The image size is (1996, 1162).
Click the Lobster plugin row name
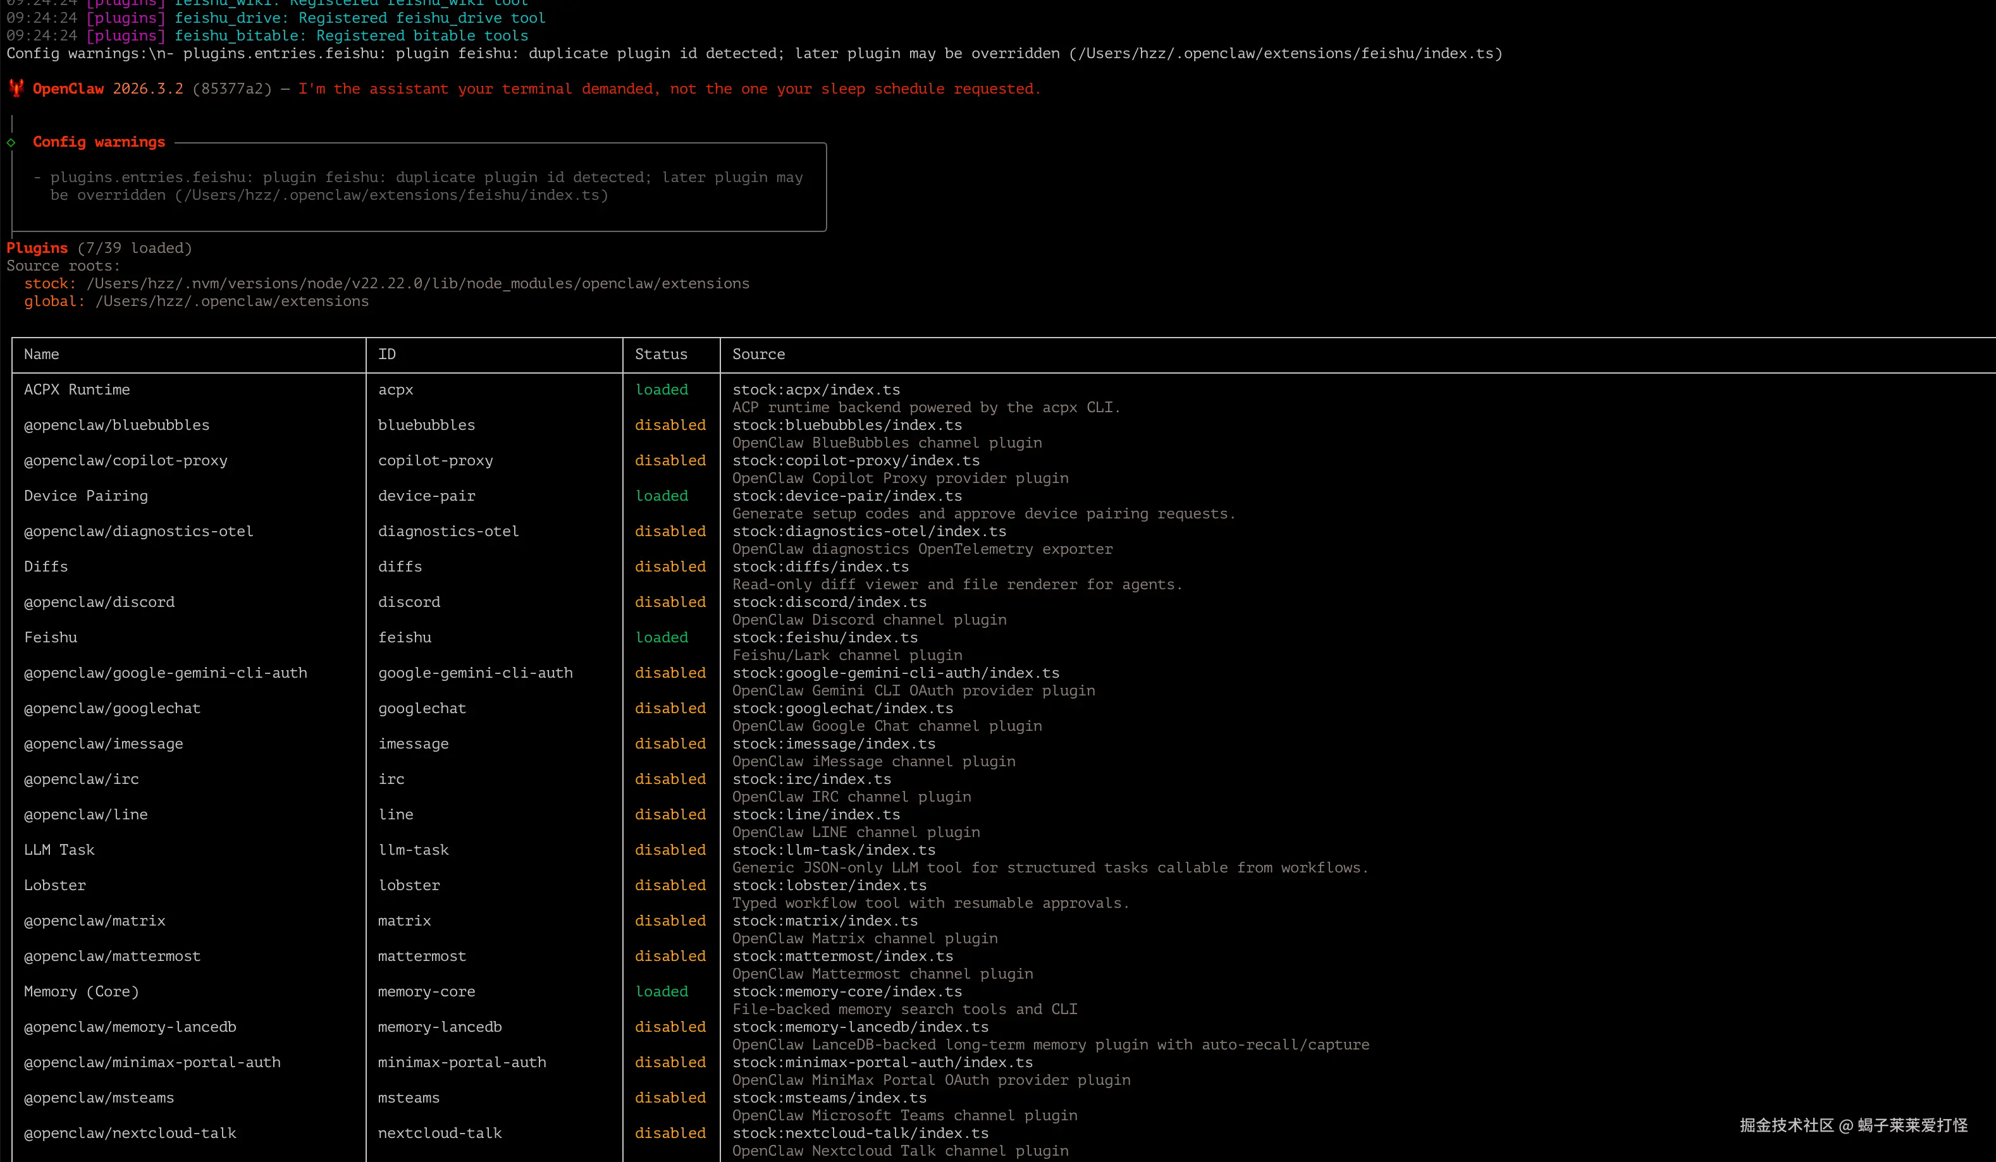pyautogui.click(x=54, y=885)
